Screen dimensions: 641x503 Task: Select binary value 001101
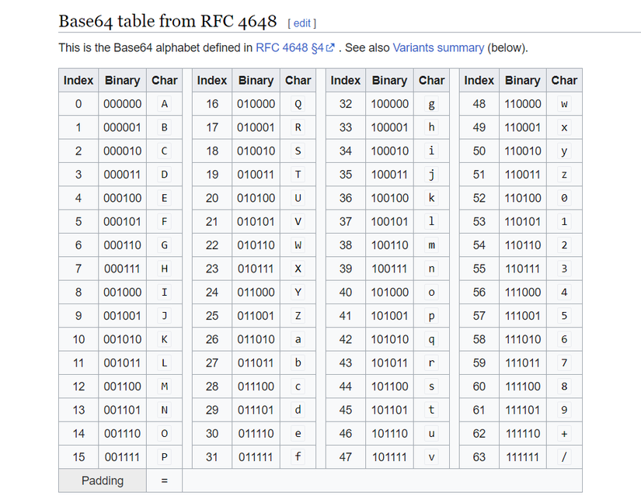(x=122, y=410)
